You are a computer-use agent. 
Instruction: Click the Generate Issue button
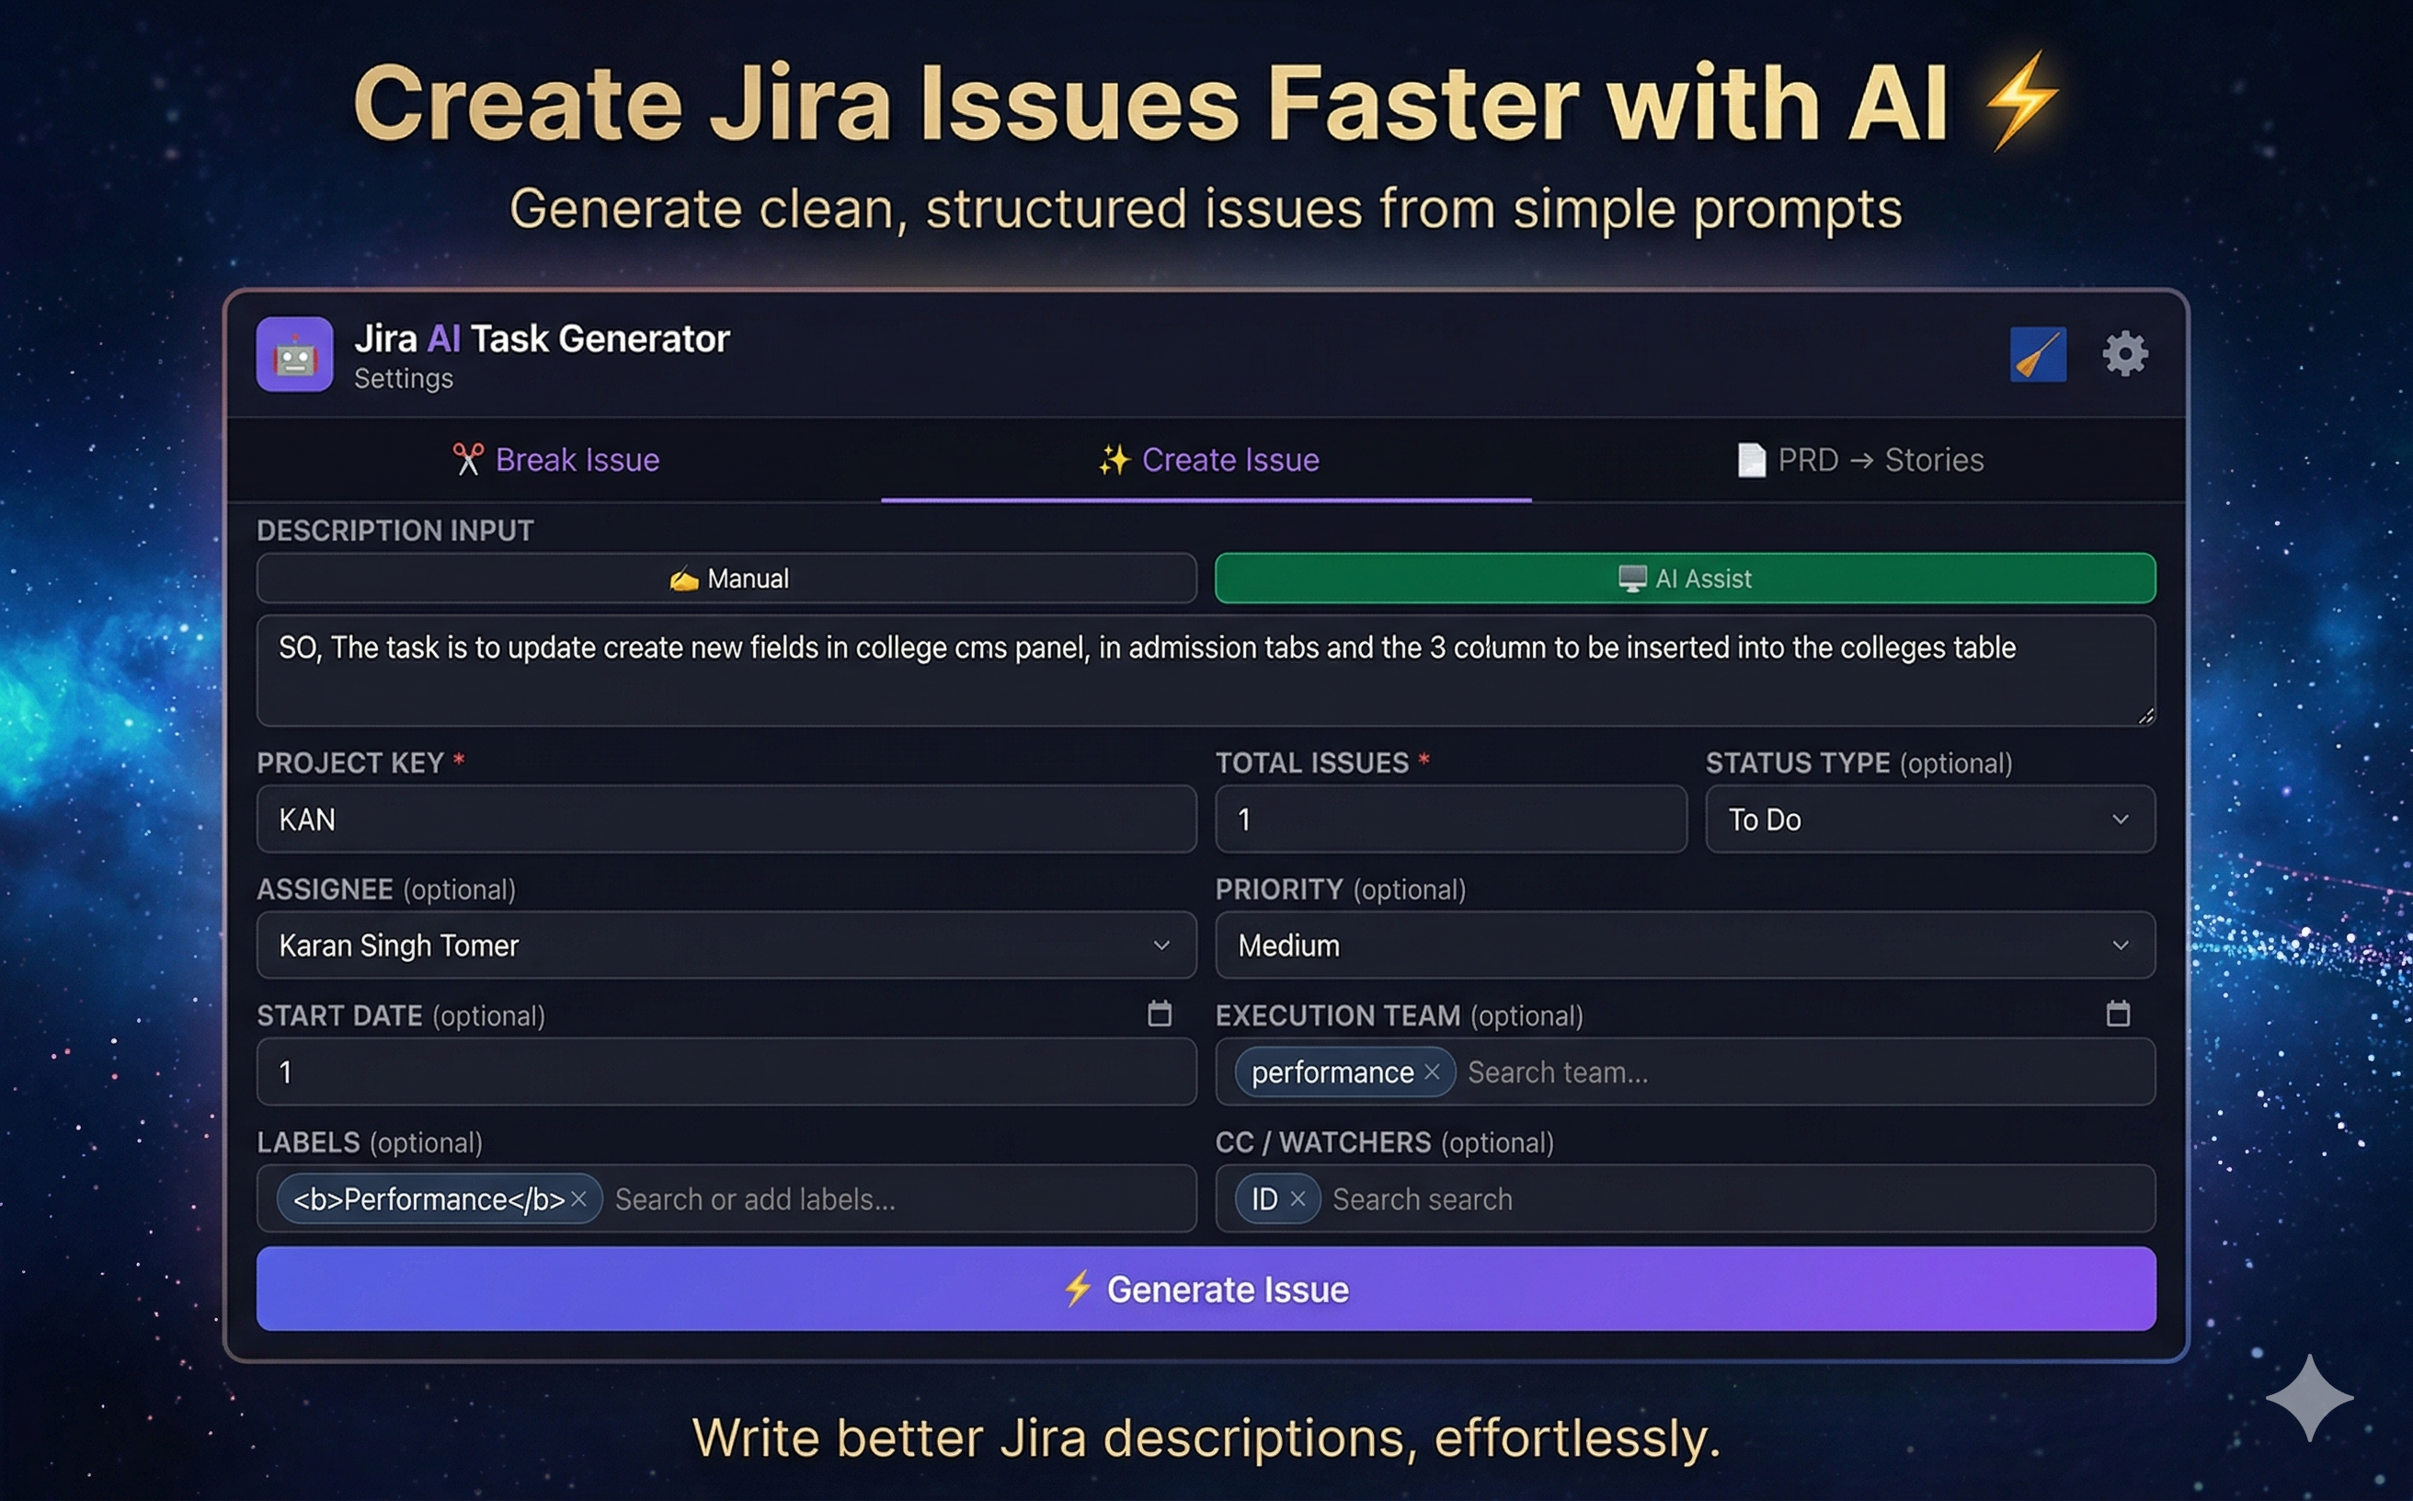tap(1205, 1289)
